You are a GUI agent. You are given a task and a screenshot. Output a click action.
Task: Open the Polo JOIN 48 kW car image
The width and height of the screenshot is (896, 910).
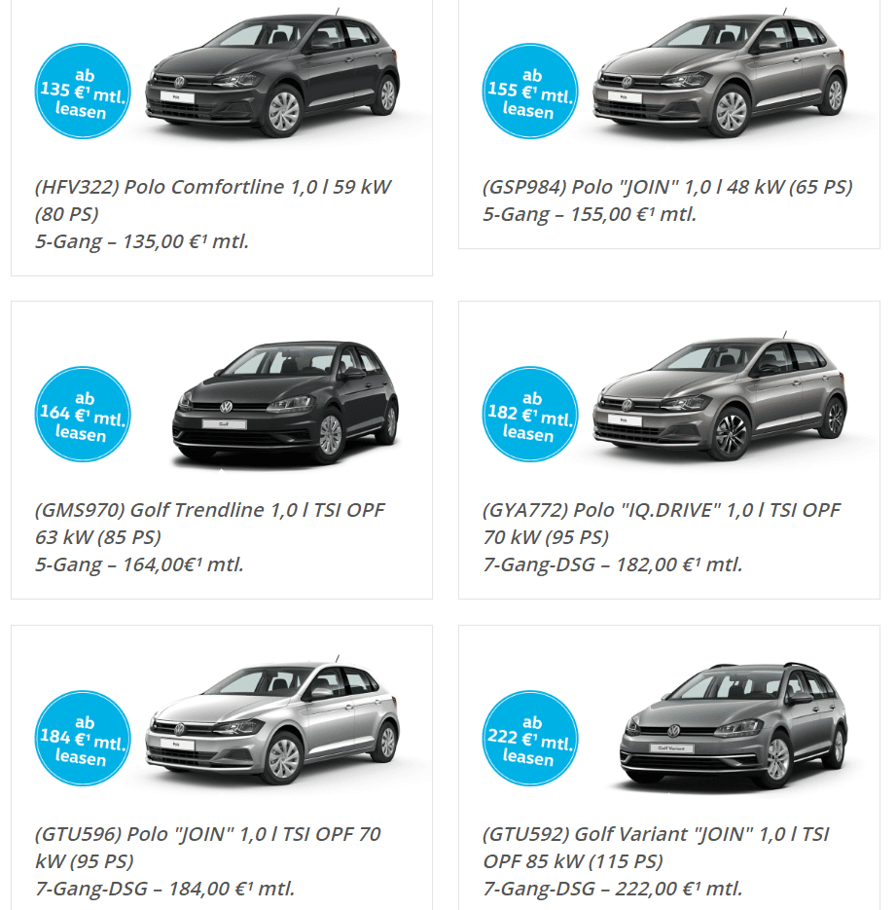720,74
